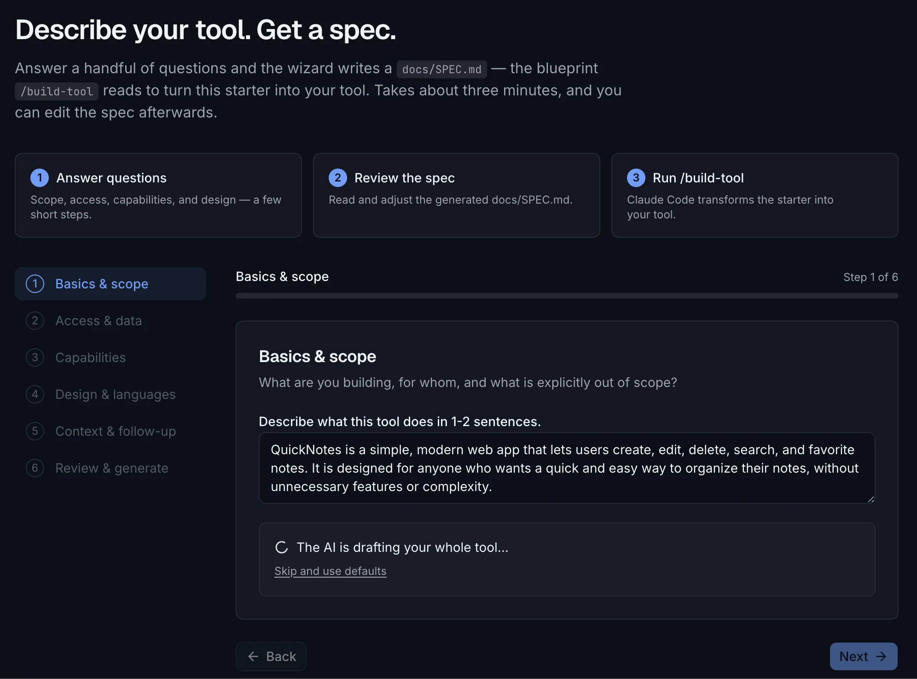Screen dimensions: 917x679
Task: Click 'What are you building, for whom' subtitle
Action: coord(468,382)
